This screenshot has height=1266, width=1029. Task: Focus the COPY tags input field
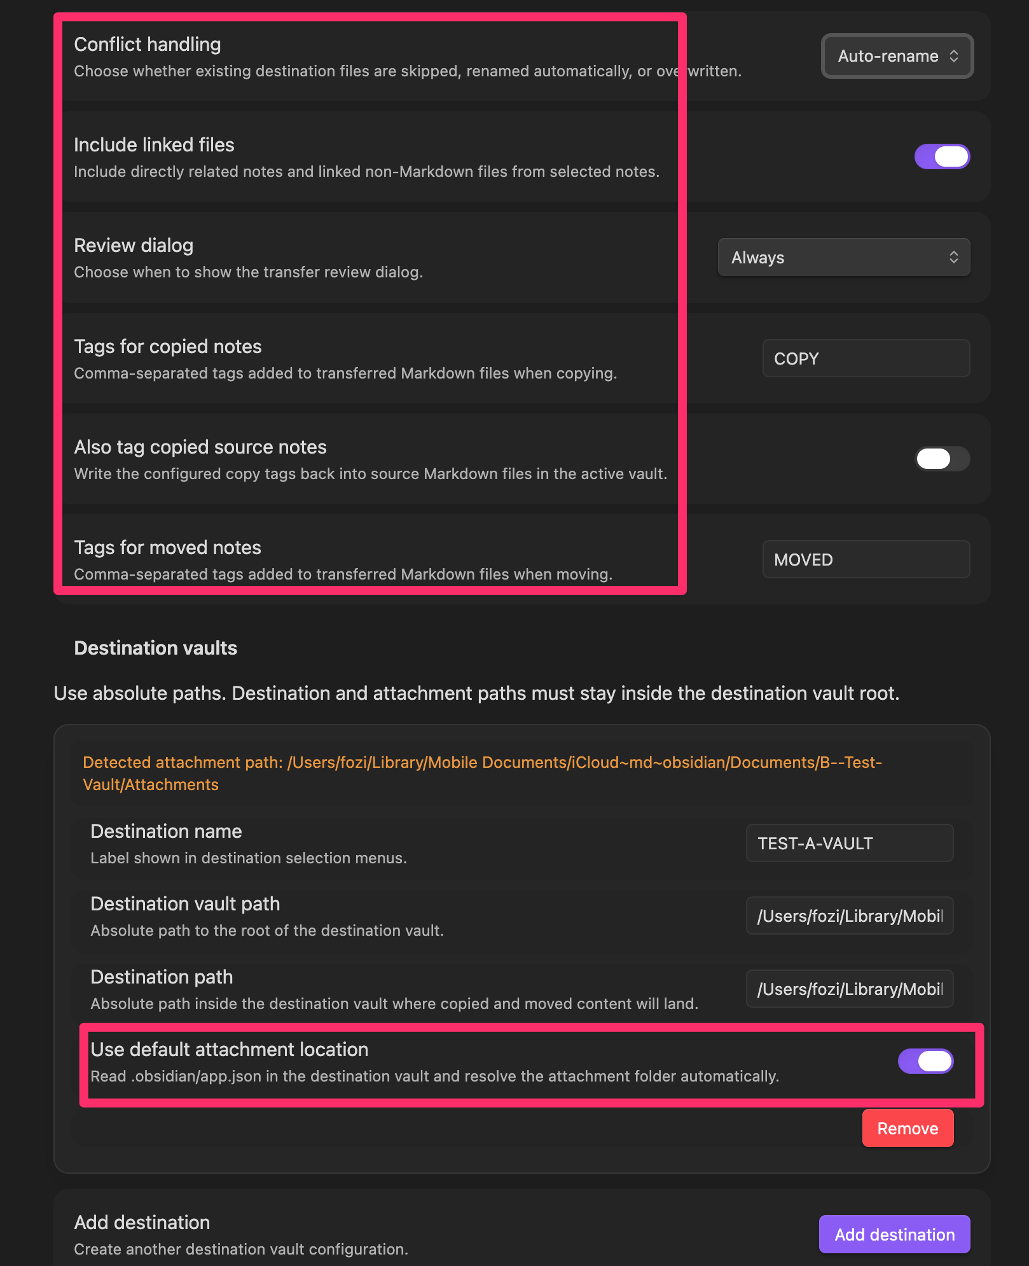coord(866,358)
